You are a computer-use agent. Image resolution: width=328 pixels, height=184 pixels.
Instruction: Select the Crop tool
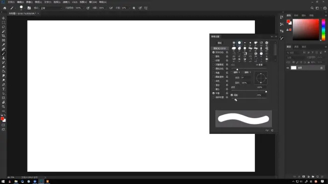tap(3, 36)
